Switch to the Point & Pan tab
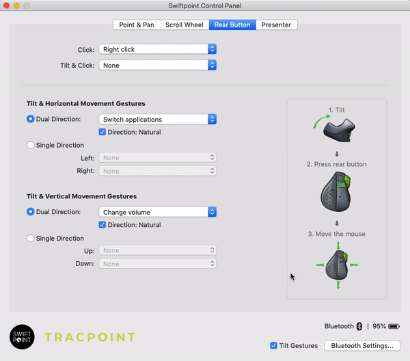 click(x=137, y=25)
